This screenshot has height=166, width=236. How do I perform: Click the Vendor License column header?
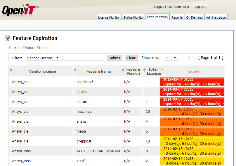tap(41, 71)
